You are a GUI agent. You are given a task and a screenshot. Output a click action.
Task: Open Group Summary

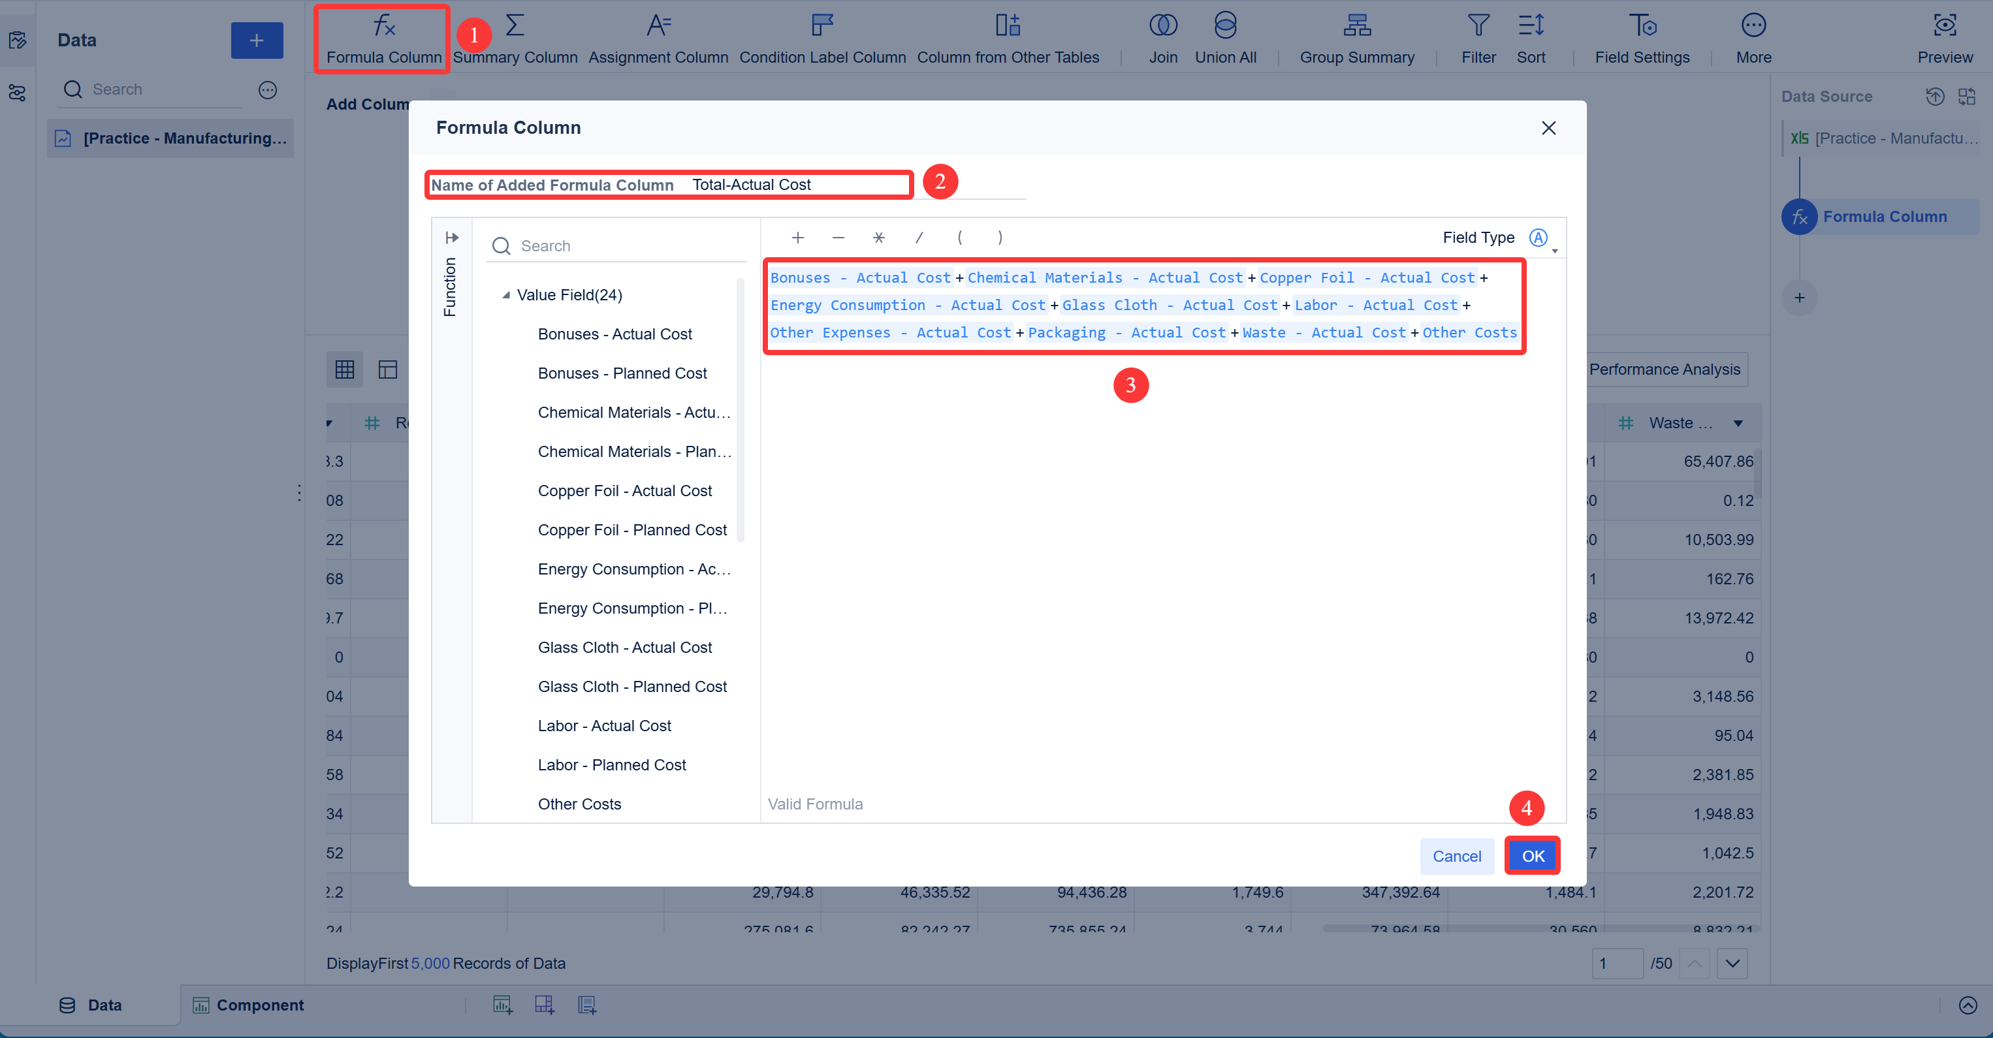tap(1356, 37)
